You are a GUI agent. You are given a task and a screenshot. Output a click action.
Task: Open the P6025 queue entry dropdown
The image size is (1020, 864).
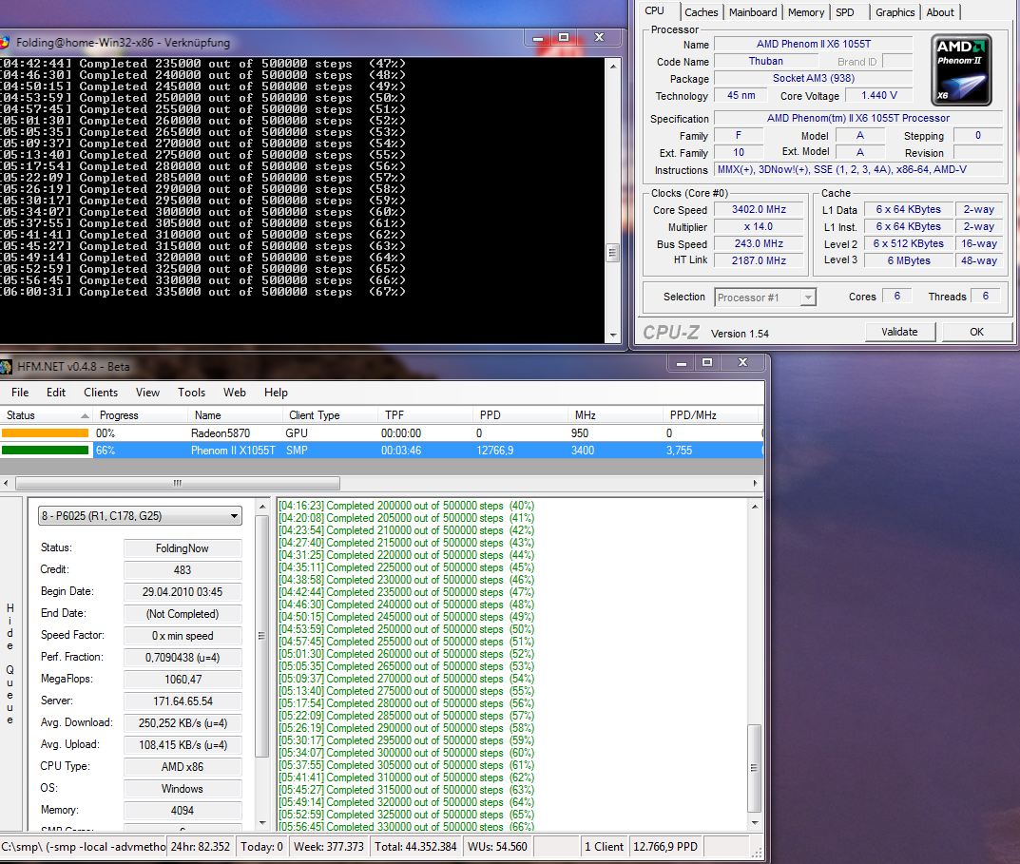pos(140,516)
